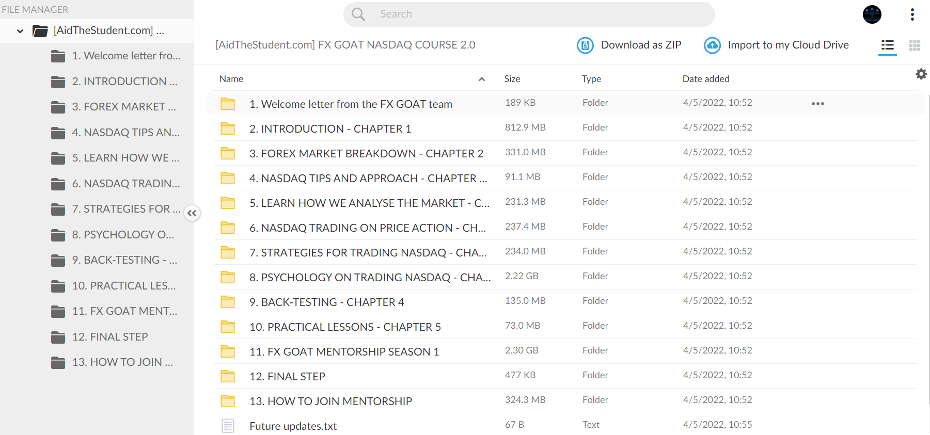Image resolution: width=930 pixels, height=435 pixels.
Task: Open 11. FX GOAT MENTORSHIP SEASON 1 folder
Action: coord(344,352)
